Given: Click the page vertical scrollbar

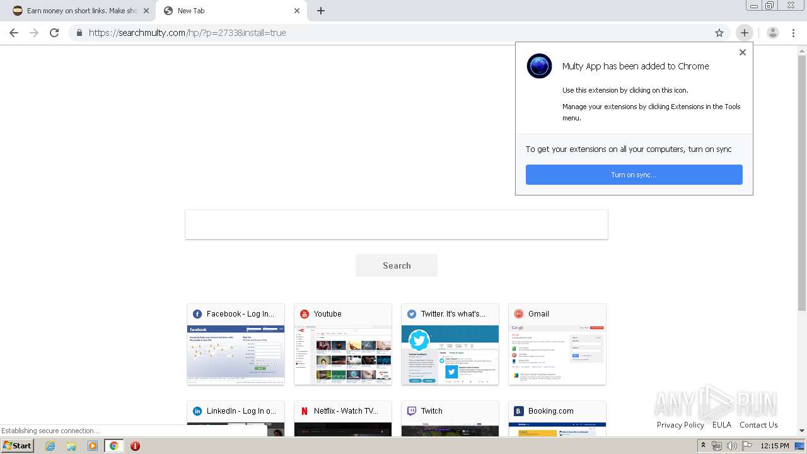Looking at the screenshot, I should [x=802, y=183].
